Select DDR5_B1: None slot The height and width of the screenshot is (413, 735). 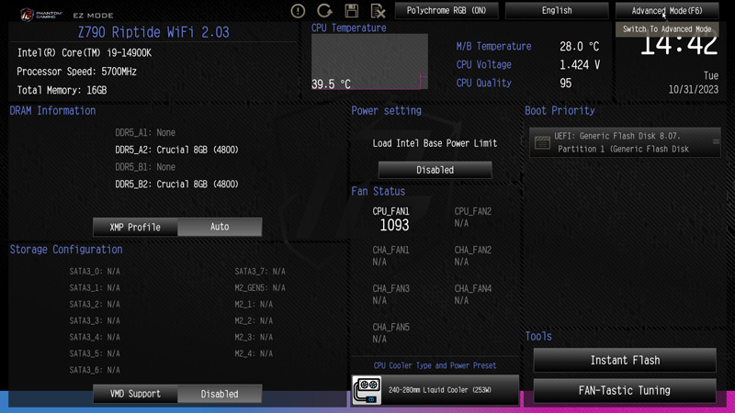[145, 167]
